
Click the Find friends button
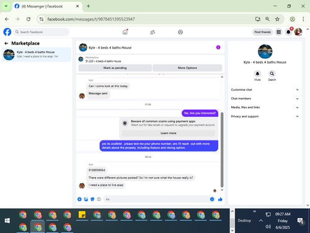pyautogui.click(x=262, y=32)
